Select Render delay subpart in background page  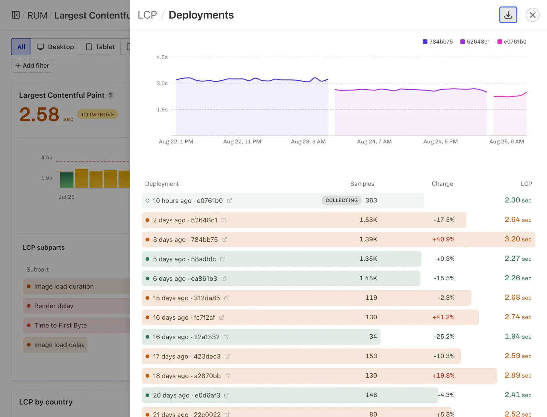click(x=76, y=306)
